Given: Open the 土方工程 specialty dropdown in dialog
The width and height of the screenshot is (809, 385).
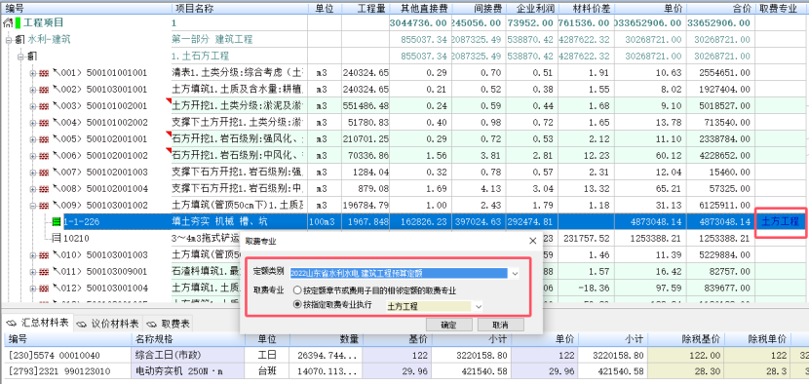Looking at the screenshot, I should pyautogui.click(x=479, y=307).
